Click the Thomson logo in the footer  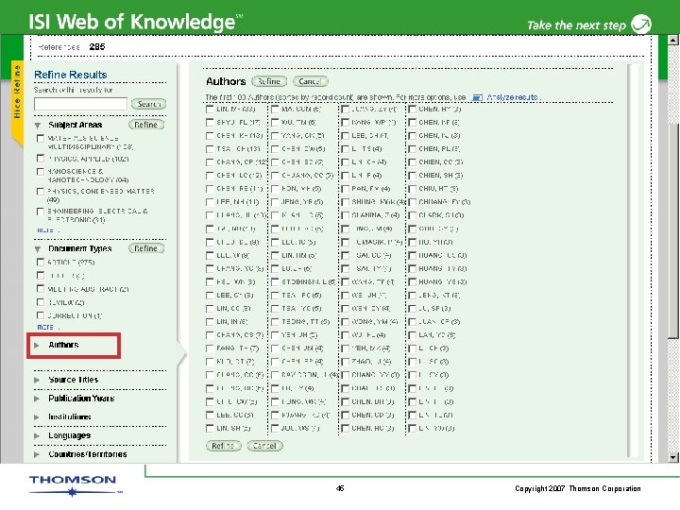(x=73, y=484)
